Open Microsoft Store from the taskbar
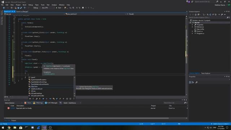Viewport: 231px width, 130px height. tap(21, 127)
